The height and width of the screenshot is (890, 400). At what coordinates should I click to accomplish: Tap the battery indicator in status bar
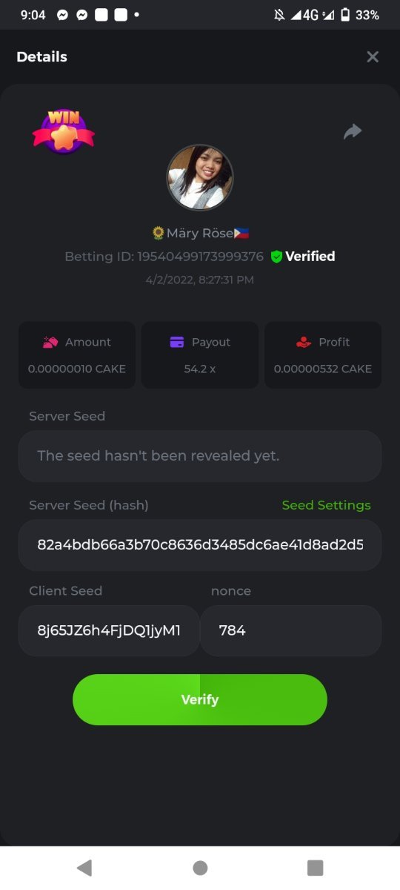[345, 15]
